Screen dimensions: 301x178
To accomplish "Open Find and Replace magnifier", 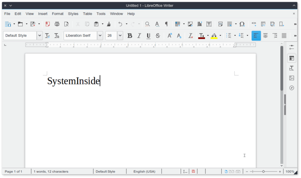I will tap(147, 24).
